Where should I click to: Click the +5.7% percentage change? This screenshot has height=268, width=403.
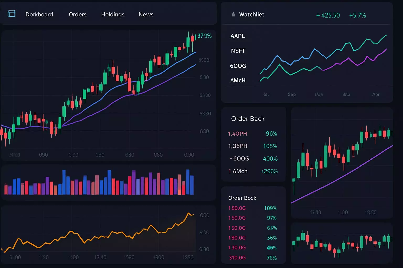pos(357,15)
